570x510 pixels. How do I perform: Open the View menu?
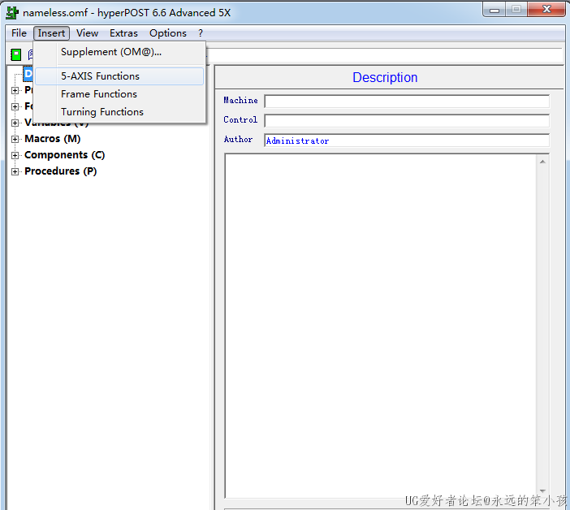click(x=87, y=33)
